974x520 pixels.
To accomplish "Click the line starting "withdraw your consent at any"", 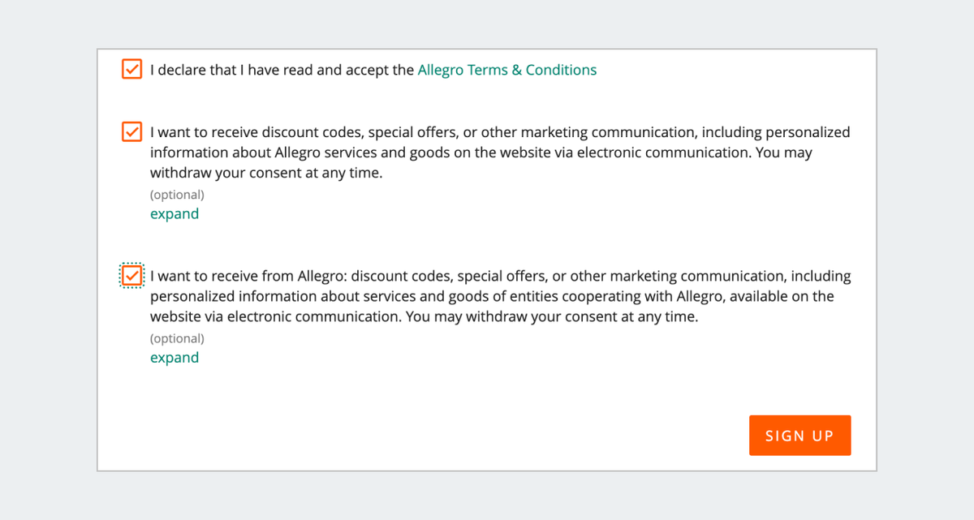I will tap(265, 173).
